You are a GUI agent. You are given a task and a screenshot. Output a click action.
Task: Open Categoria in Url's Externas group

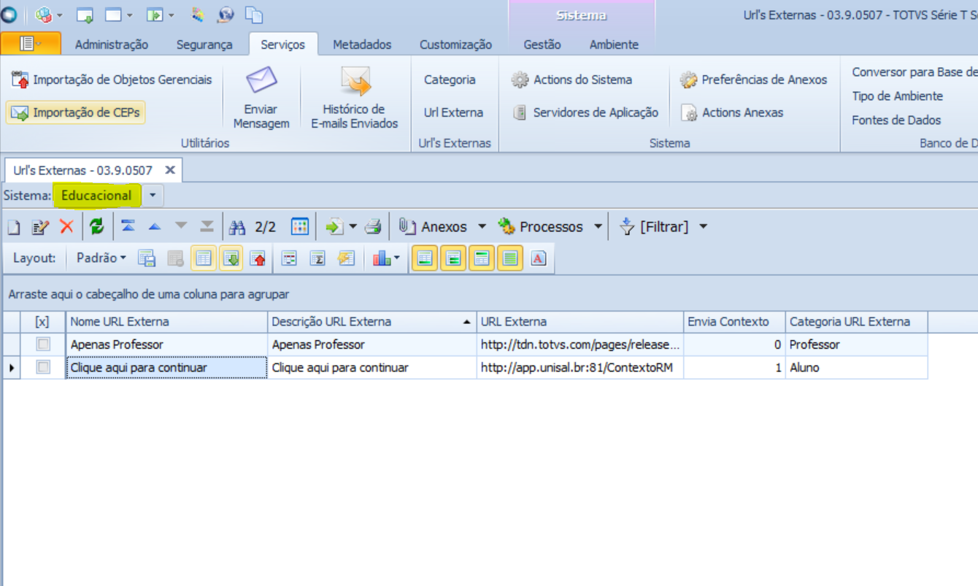point(450,80)
